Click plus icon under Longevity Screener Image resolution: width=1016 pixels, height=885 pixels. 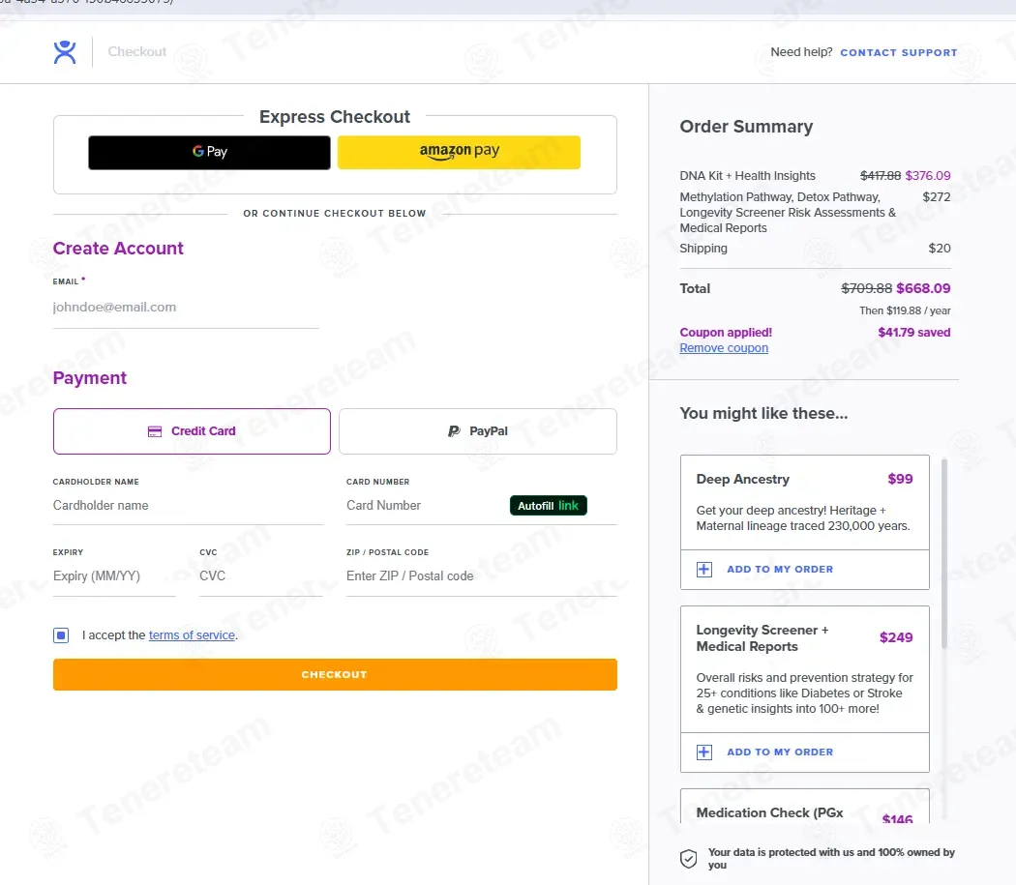coord(704,752)
